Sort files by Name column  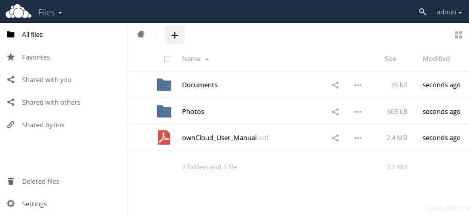[x=191, y=59]
